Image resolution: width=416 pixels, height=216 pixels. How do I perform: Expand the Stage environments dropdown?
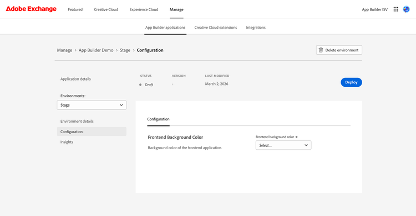pyautogui.click(x=92, y=105)
